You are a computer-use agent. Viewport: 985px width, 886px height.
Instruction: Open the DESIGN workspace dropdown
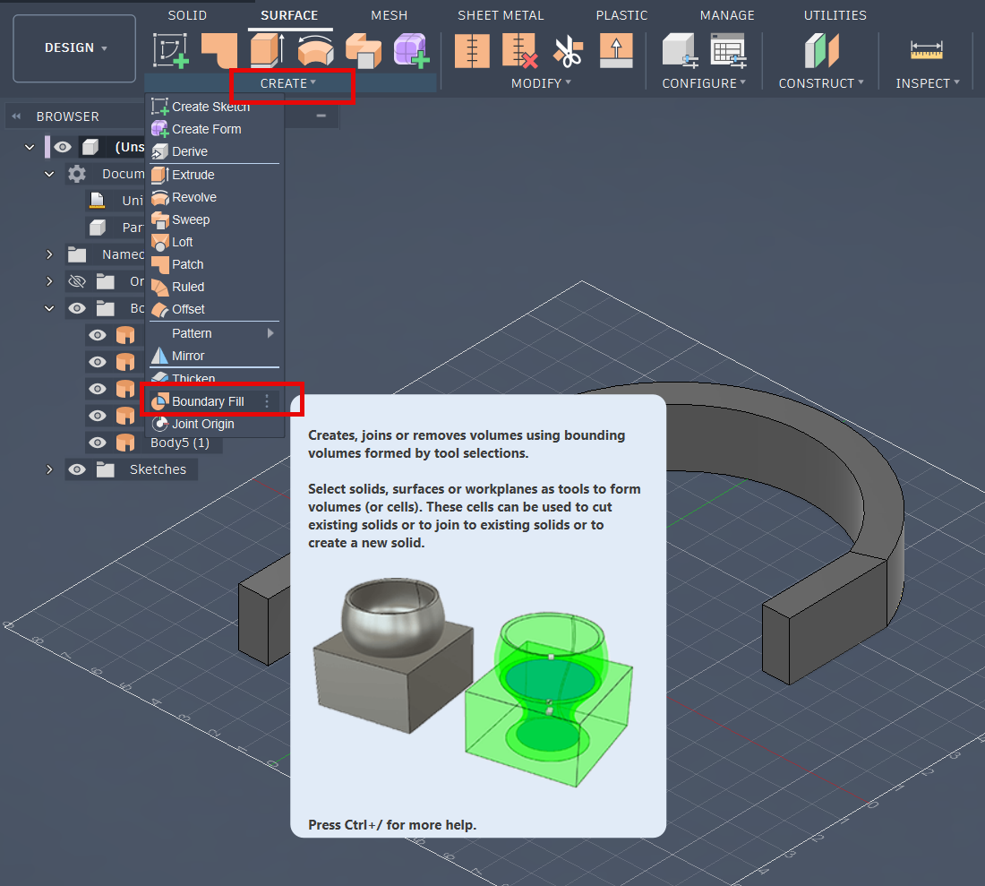tap(74, 48)
